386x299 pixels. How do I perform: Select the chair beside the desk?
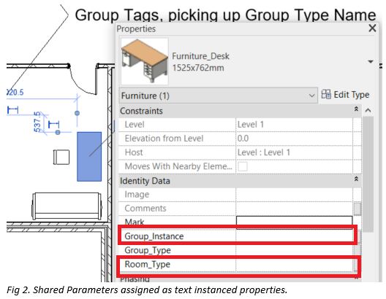(61, 157)
